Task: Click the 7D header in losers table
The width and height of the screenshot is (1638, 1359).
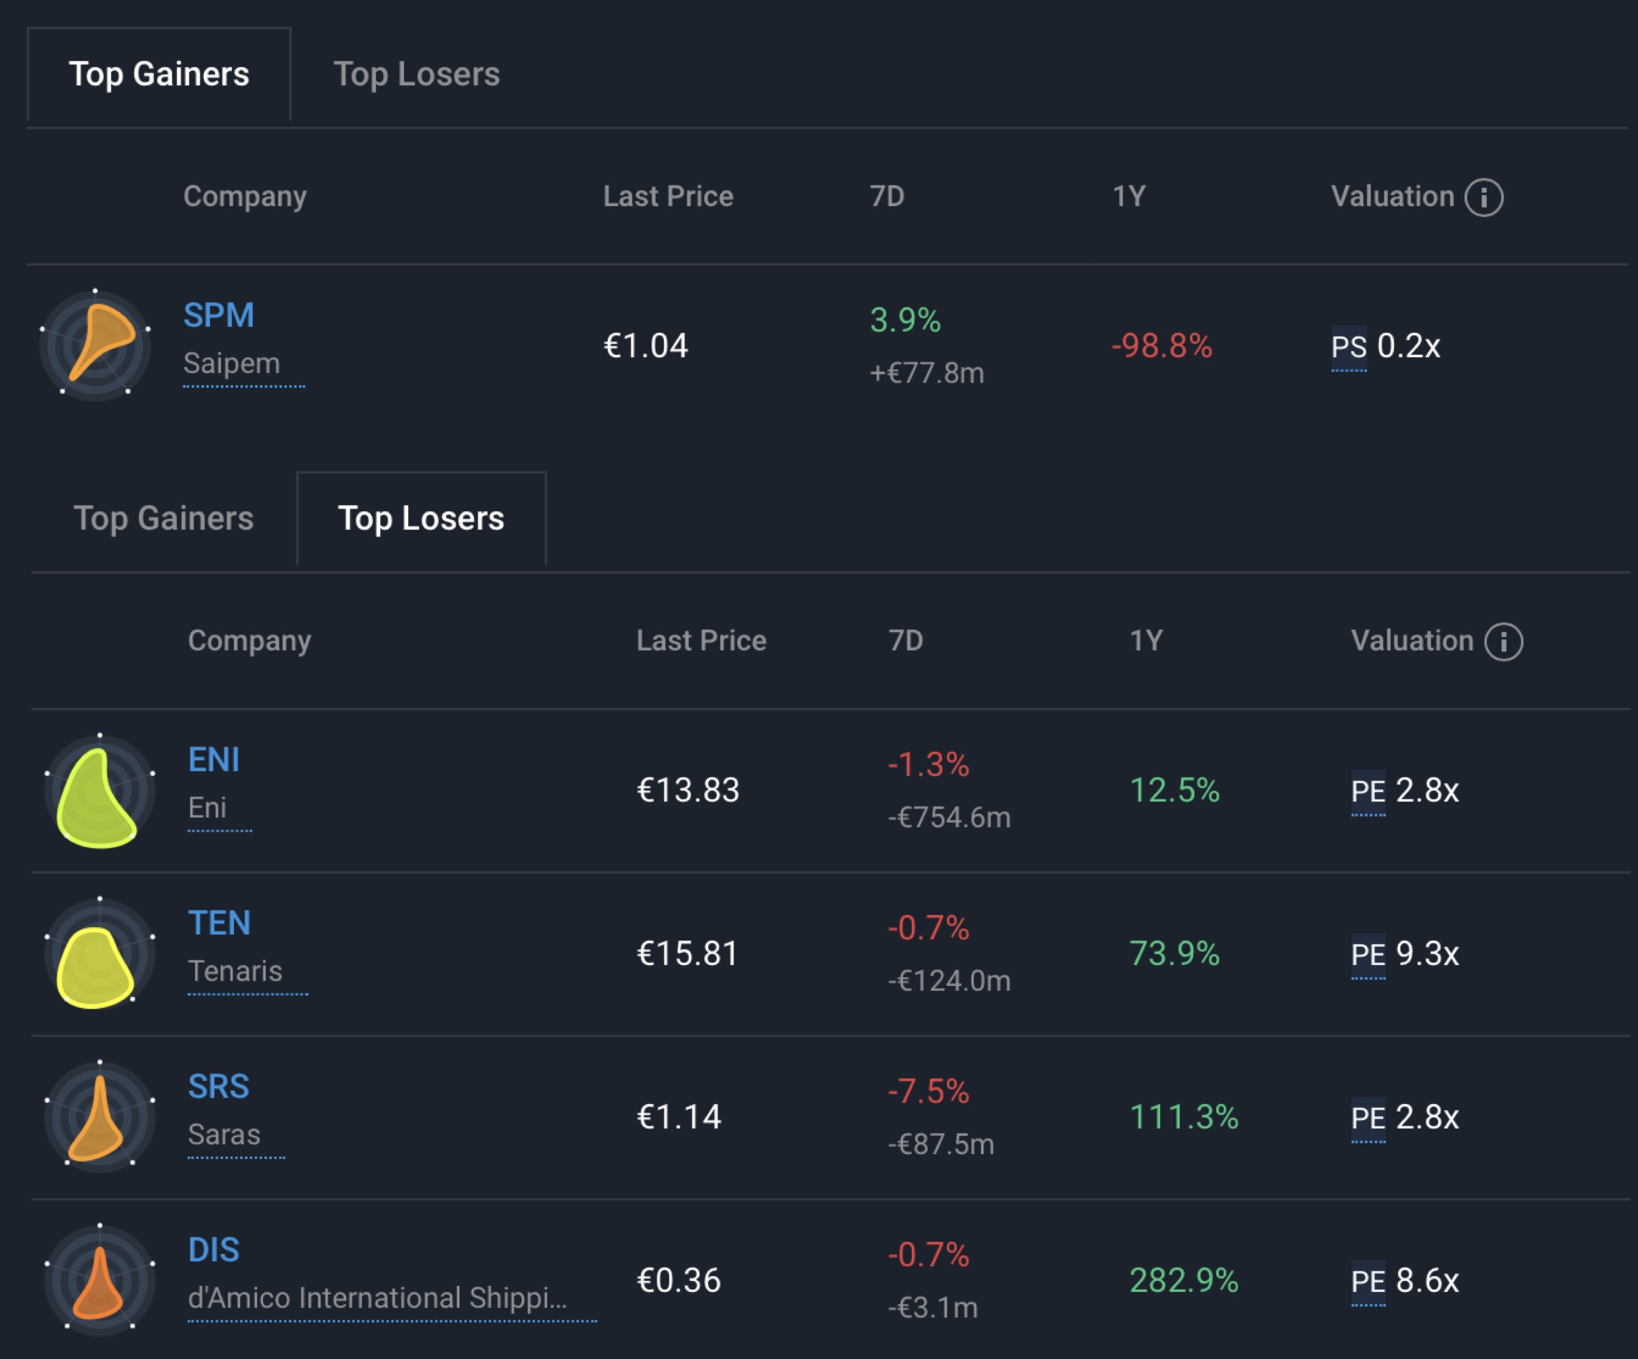Action: 906,640
